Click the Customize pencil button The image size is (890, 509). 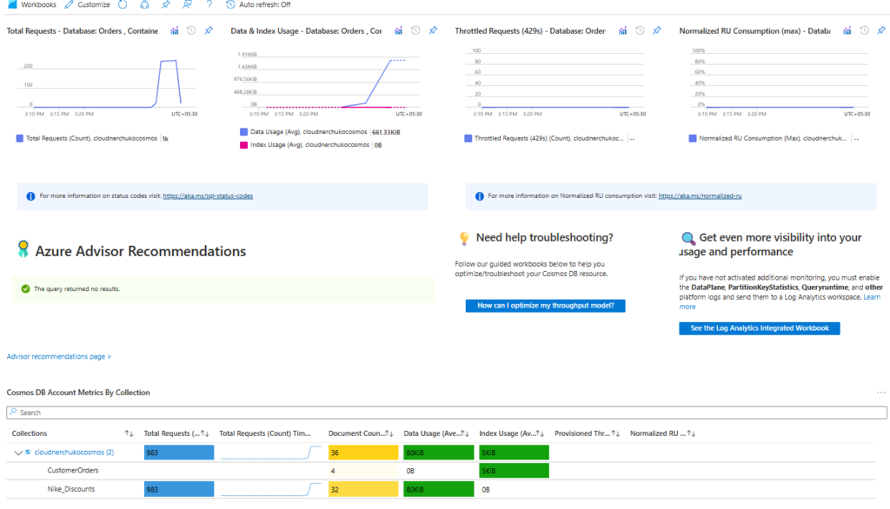click(87, 4)
